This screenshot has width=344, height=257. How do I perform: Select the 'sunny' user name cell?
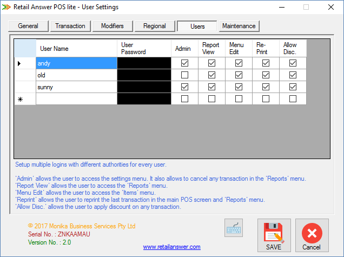click(x=77, y=87)
